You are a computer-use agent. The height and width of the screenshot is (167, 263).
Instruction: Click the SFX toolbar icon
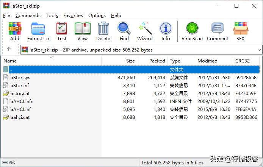tap(241, 28)
